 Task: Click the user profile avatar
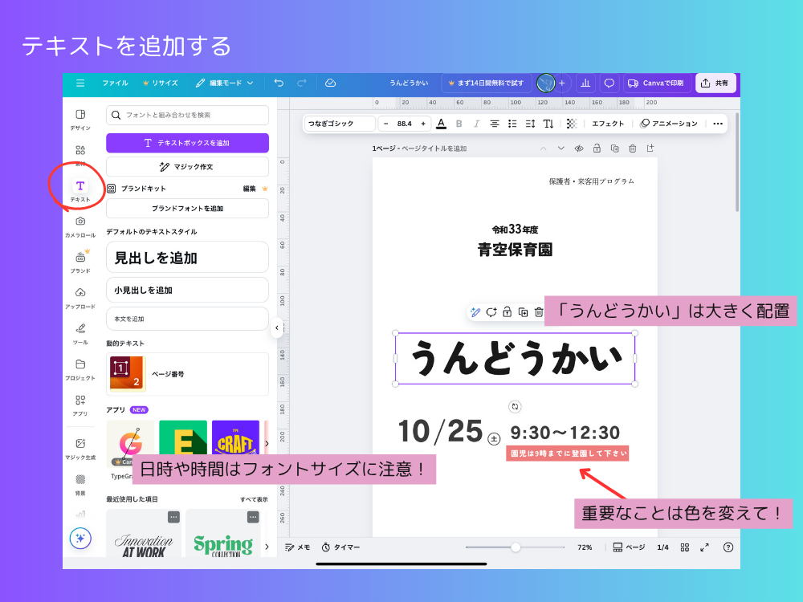pos(546,83)
